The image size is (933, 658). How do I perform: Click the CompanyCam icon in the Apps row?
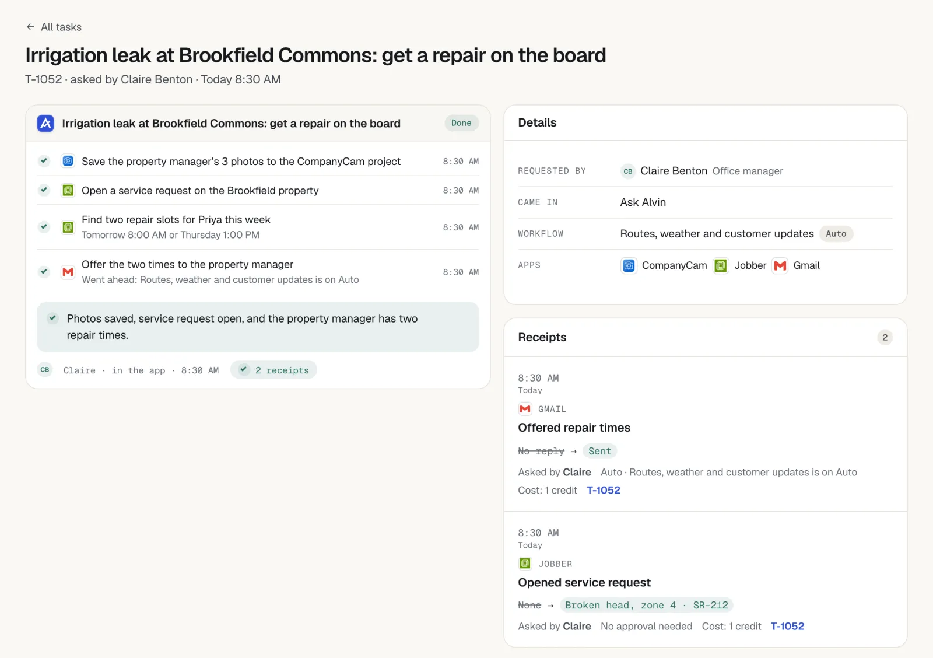pos(629,265)
